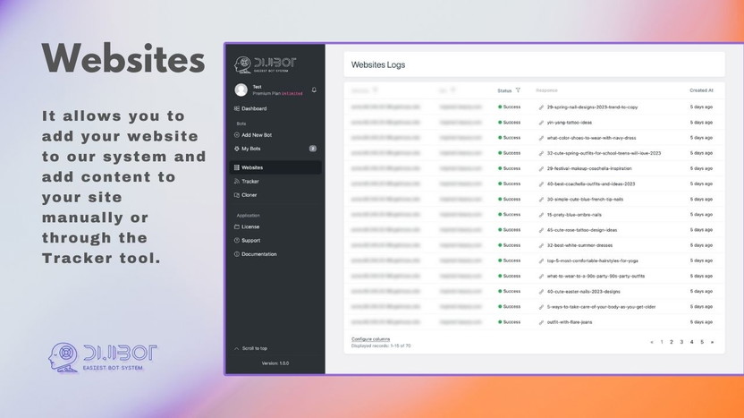Open the License page
Viewport: 744px width, 418px height.
[250, 226]
